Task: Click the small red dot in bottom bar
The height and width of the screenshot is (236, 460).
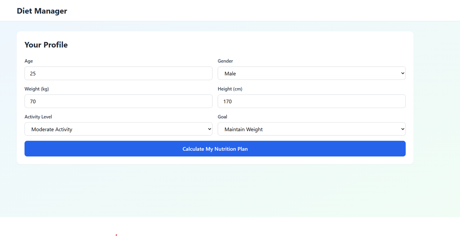Action: tap(116, 235)
